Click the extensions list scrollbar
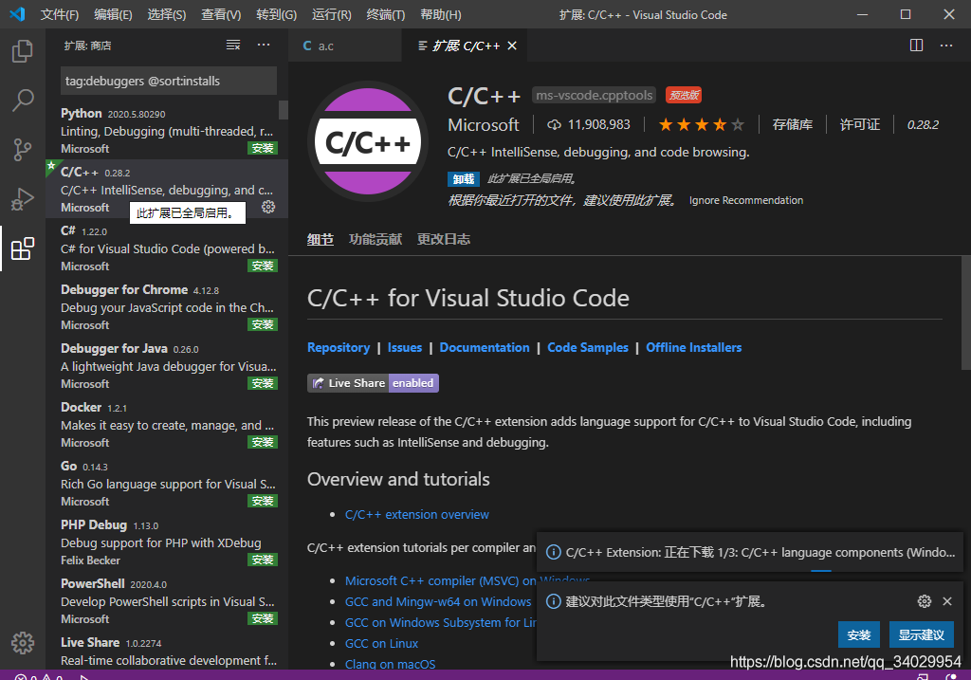Viewport: 971px width, 680px height. coord(283,110)
